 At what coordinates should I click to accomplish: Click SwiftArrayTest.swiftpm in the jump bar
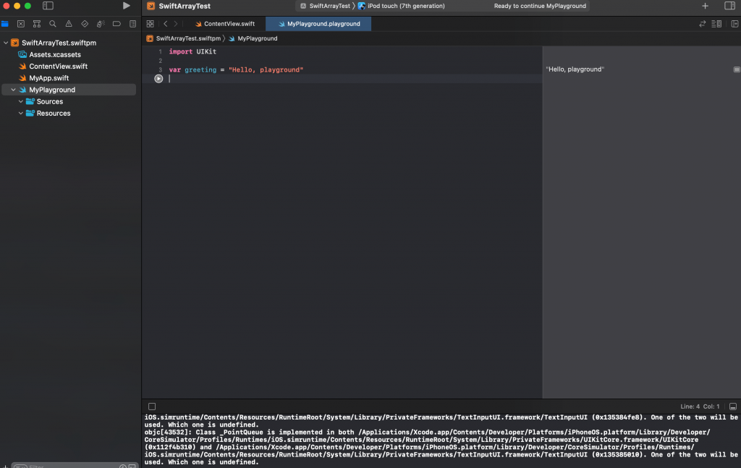tap(183, 38)
